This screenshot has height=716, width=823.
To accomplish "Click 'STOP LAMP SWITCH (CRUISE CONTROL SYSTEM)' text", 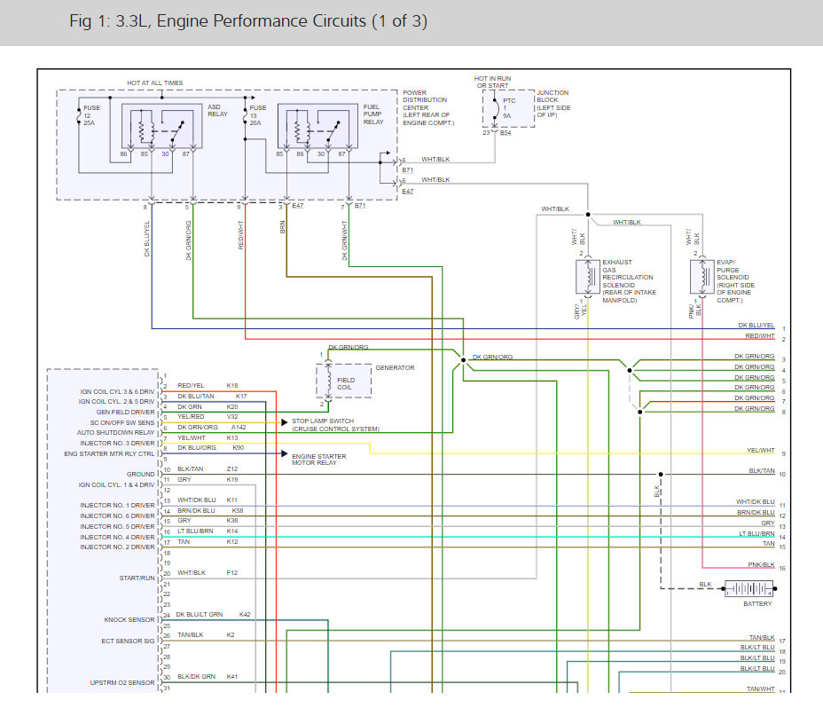I will click(x=335, y=425).
